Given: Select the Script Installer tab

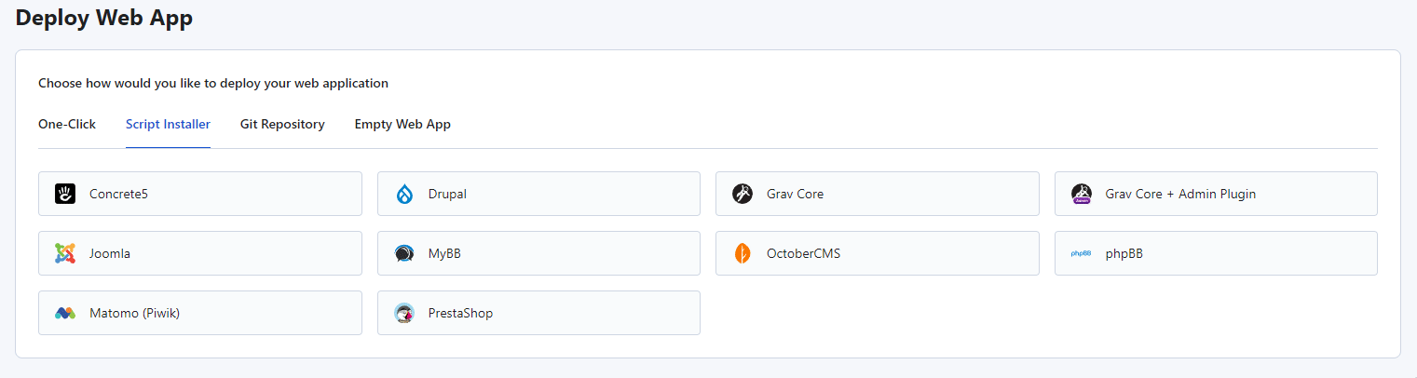Looking at the screenshot, I should point(168,124).
